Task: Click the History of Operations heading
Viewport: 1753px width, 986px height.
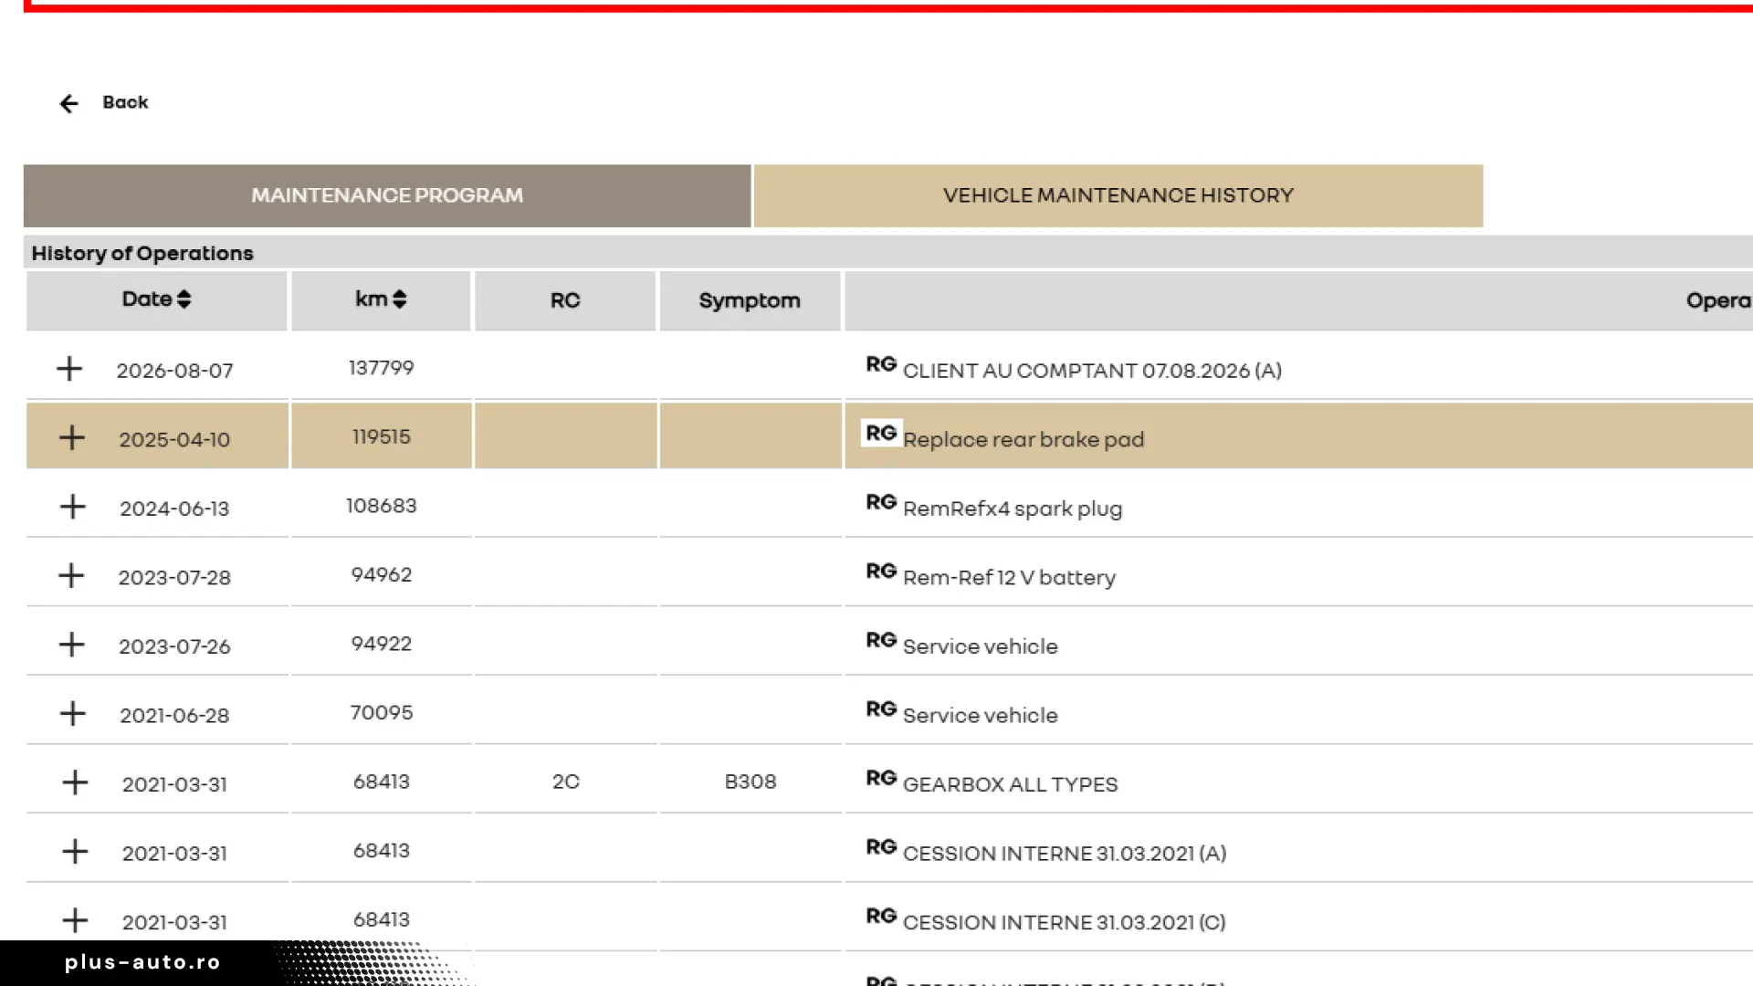Action: click(142, 253)
